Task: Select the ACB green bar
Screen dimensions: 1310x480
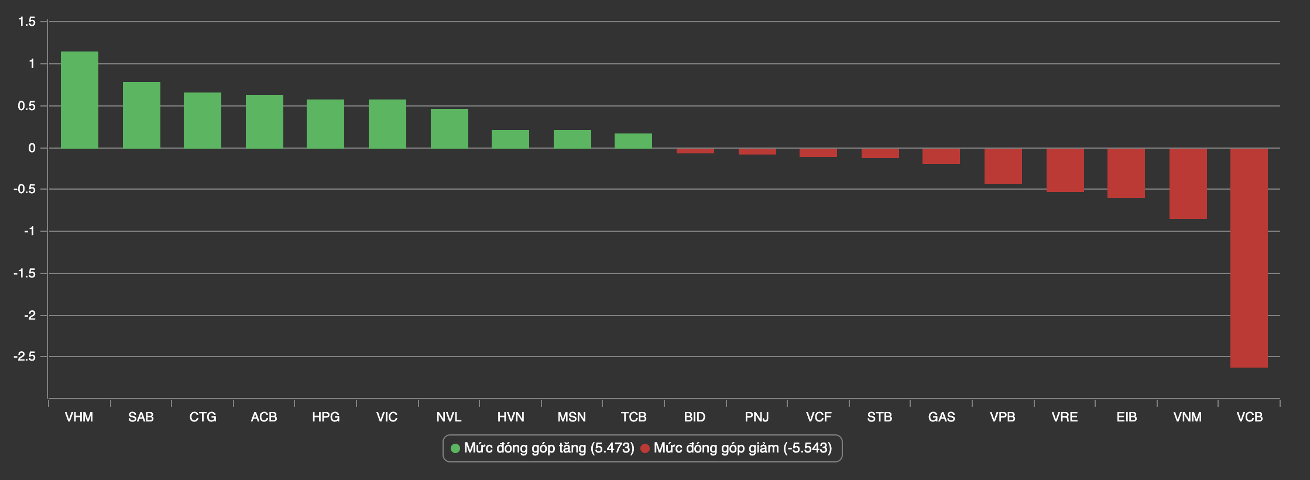Action: coord(264,122)
